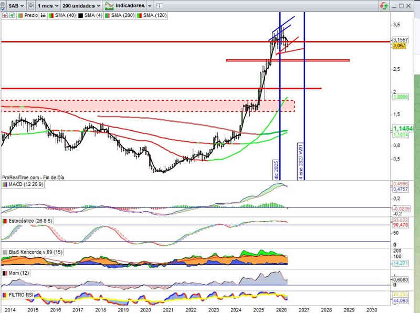Expand the arrow next to Indicadores
This screenshot has height=313, width=420.
(x=150, y=5)
